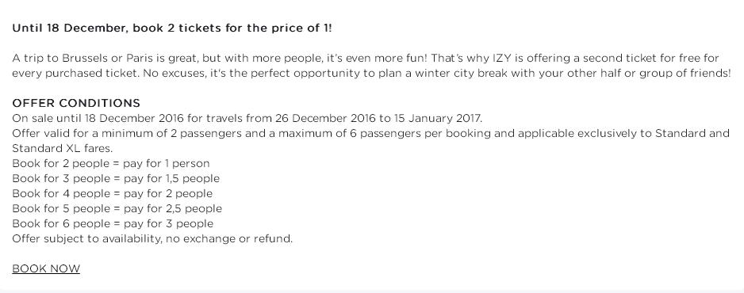Image resolution: width=744 pixels, height=293 pixels.
Task: Click the 'Book for 2 people' line
Action: (110, 164)
